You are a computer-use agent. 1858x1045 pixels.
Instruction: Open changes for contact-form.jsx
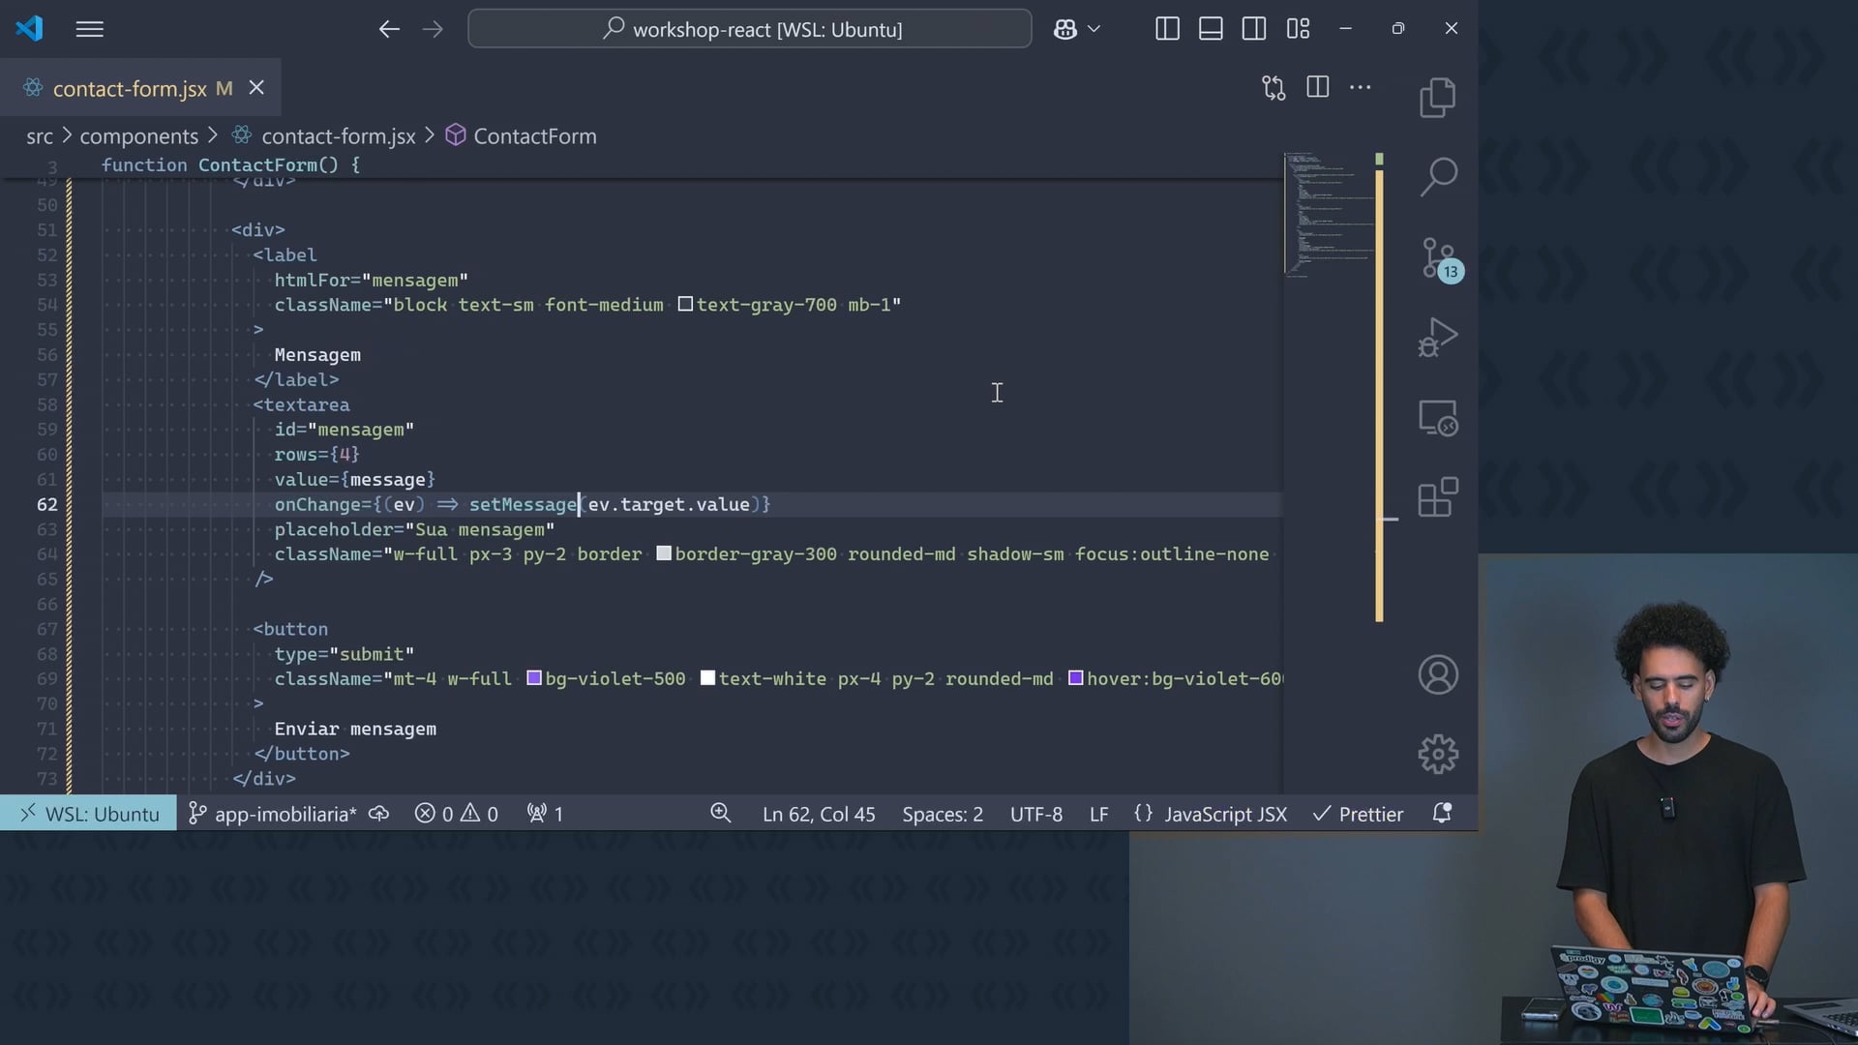pos(1274,87)
